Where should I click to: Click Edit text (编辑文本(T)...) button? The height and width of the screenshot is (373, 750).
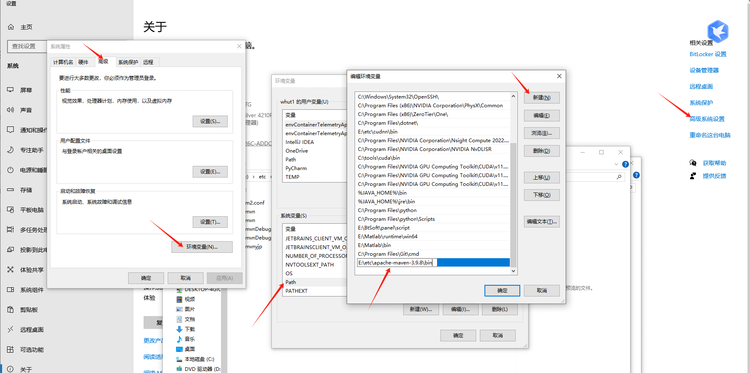coord(541,222)
